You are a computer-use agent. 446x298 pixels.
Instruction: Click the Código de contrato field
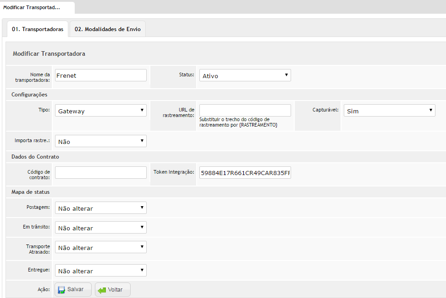[100, 172]
